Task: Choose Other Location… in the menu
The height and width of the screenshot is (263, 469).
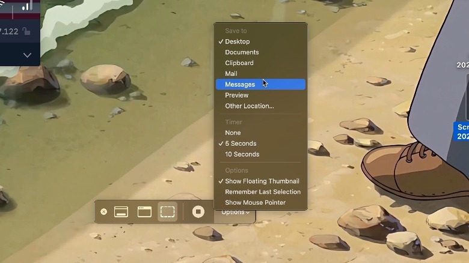Action: 249,106
